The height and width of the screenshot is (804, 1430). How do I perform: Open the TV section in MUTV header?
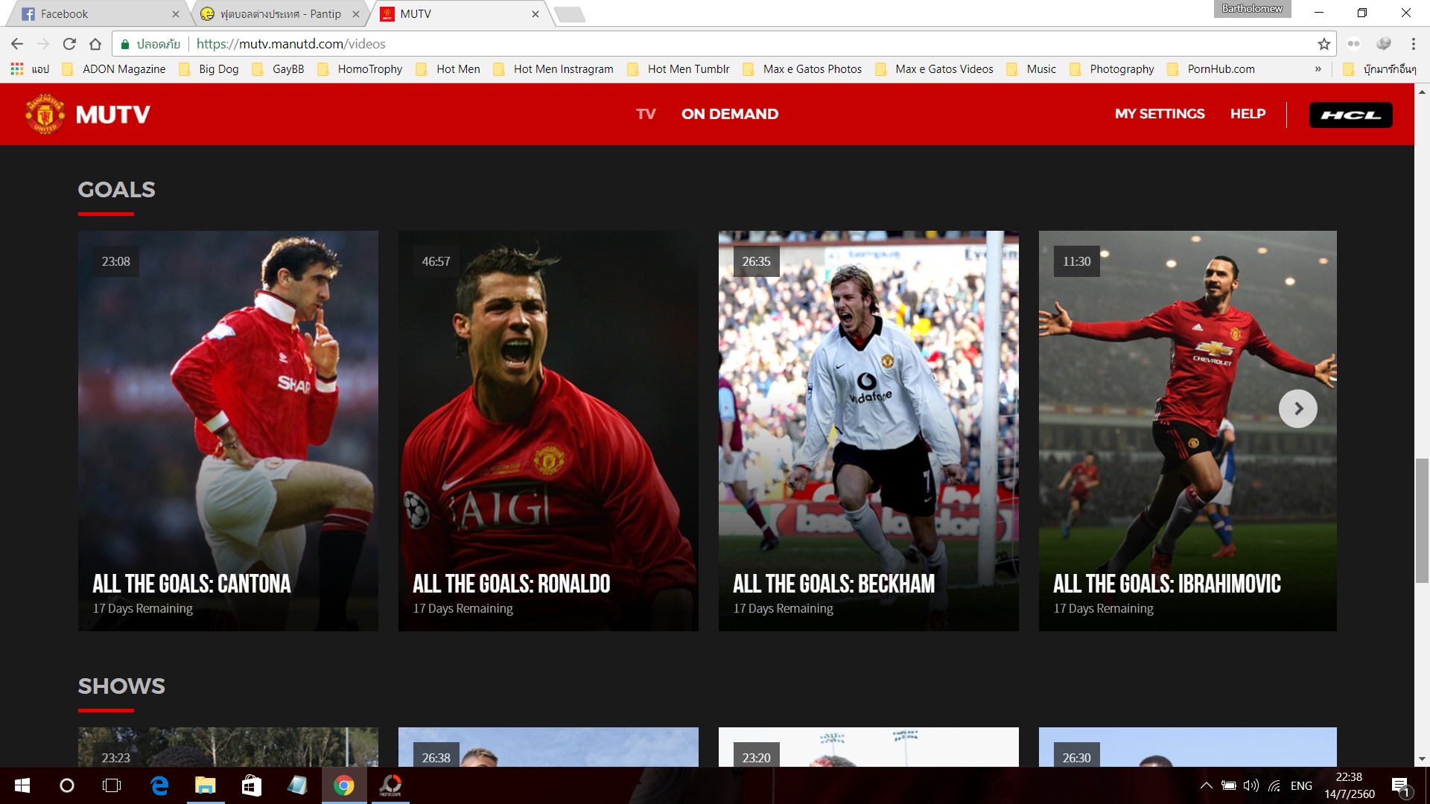coord(646,114)
